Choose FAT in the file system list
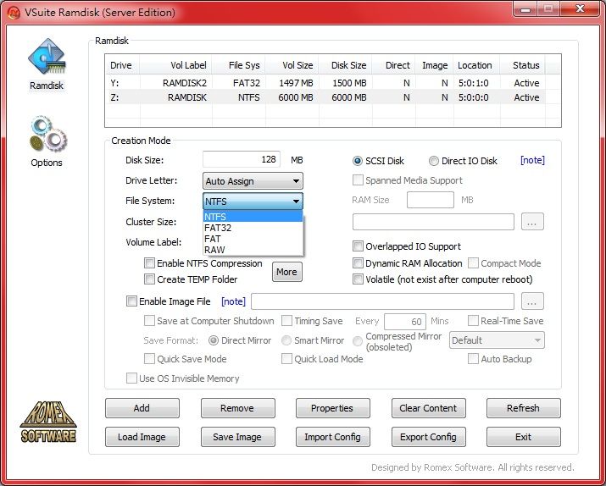The height and width of the screenshot is (486, 606). click(253, 239)
